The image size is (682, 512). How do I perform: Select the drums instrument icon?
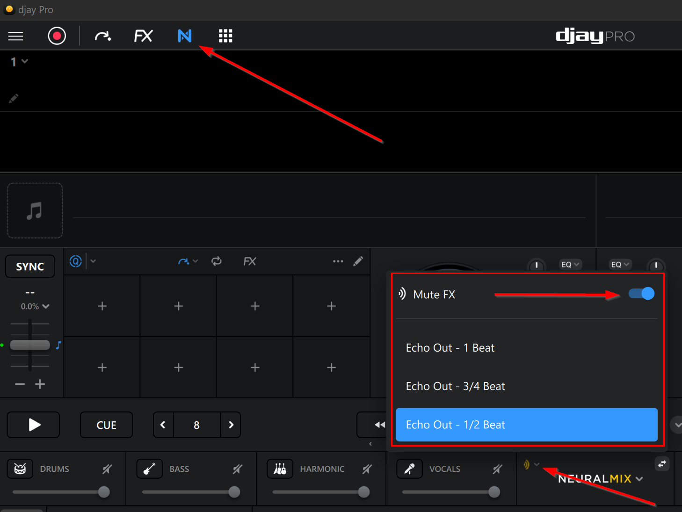20,469
